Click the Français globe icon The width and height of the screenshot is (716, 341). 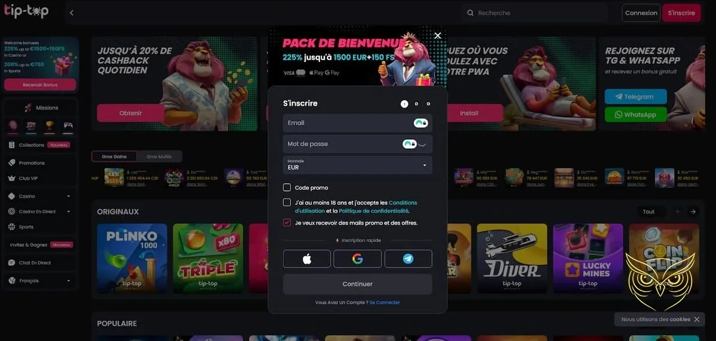coord(12,280)
